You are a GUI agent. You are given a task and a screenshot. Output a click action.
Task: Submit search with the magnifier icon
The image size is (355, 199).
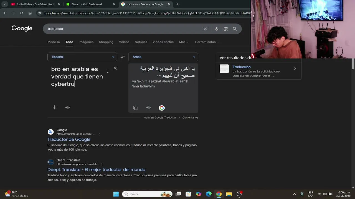[235, 29]
